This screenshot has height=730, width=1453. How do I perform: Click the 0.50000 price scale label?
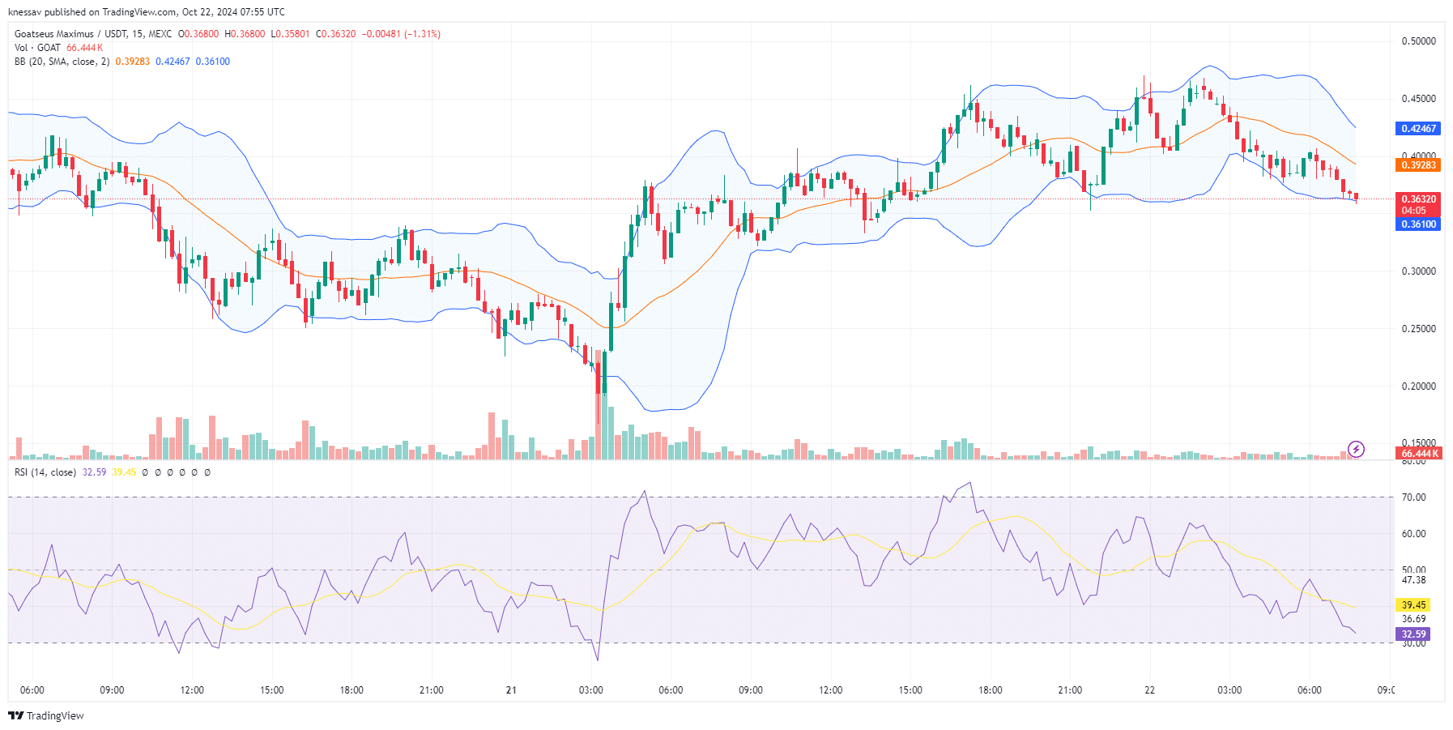click(x=1418, y=41)
